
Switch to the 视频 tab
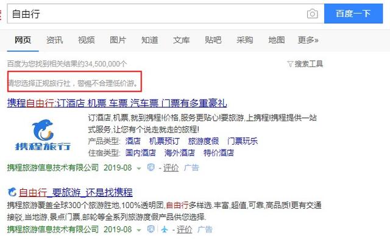[87, 40]
